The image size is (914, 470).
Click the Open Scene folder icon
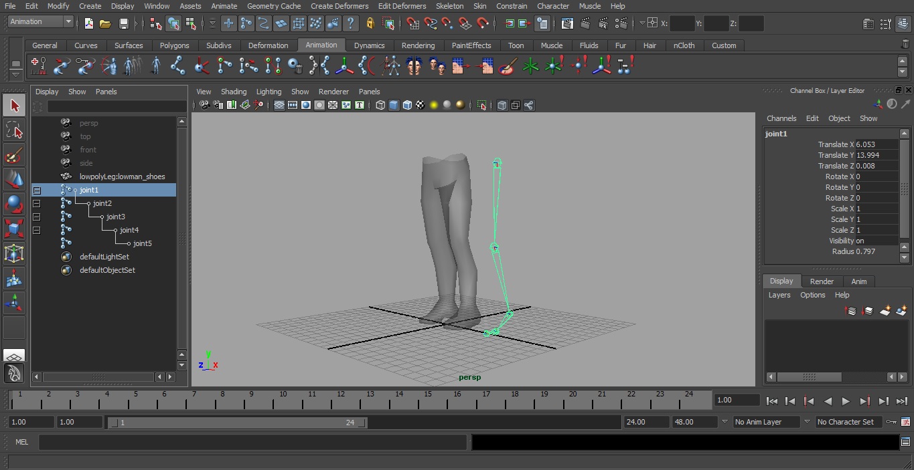(105, 23)
